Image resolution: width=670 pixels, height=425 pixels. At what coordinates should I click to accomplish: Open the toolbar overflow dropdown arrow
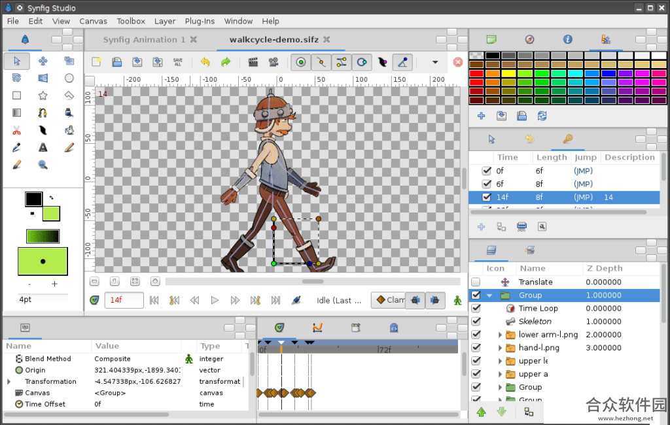435,62
